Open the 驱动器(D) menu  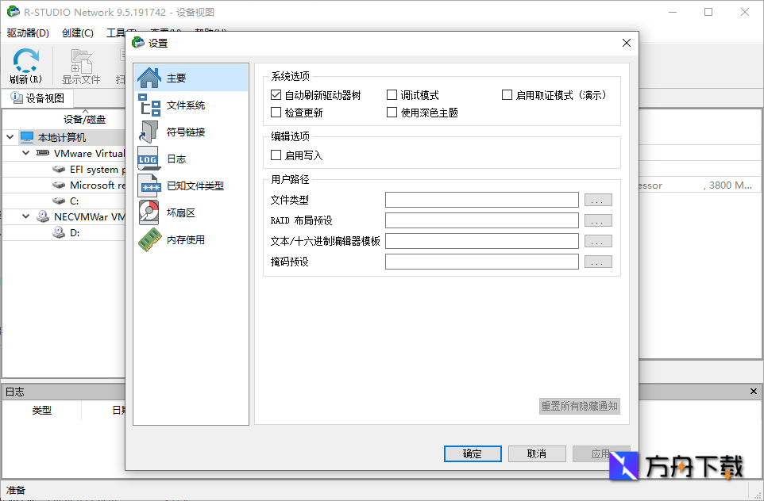point(26,33)
